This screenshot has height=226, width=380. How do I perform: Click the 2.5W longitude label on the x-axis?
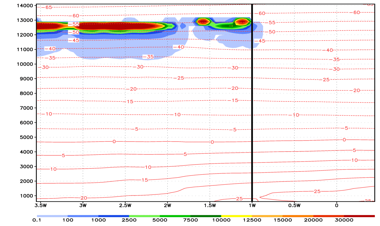125,205
